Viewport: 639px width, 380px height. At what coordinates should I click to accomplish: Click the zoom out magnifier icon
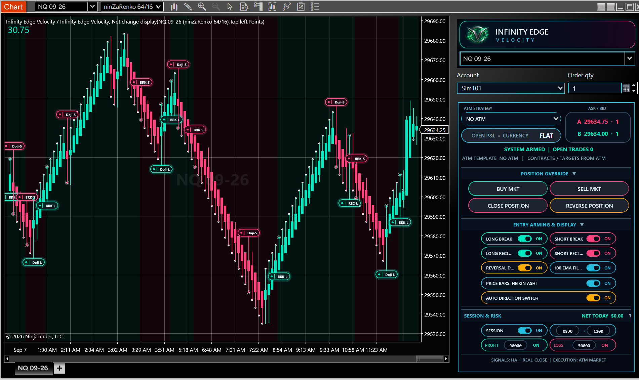click(216, 7)
